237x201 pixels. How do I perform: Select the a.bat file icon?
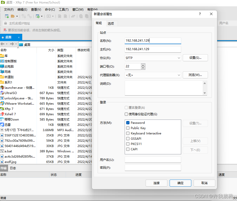[x=2, y=151]
